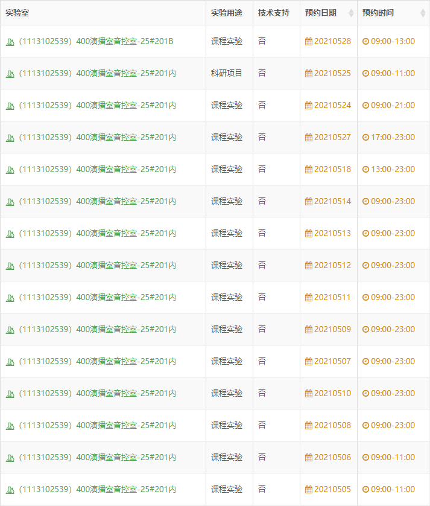
Task: Open the lab link ending in 25#201B
Action: (x=96, y=41)
